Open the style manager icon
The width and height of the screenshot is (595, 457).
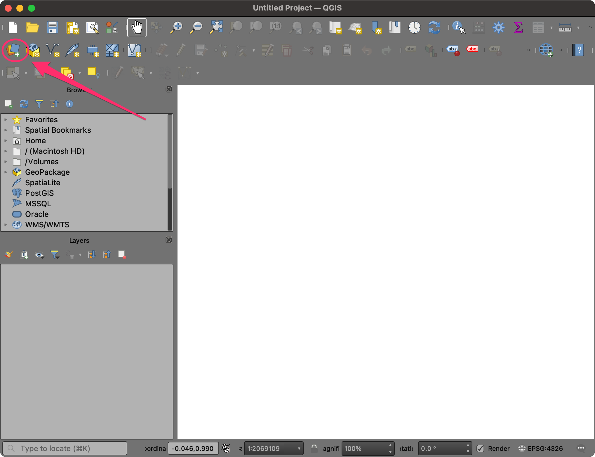pos(112,28)
